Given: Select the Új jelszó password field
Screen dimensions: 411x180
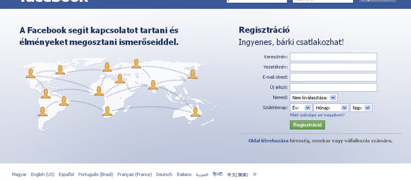Looking at the screenshot, I should [333, 87].
